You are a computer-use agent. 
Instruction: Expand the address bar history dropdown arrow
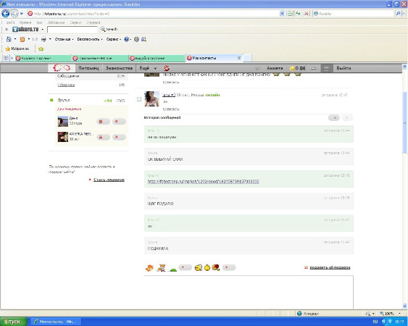pos(281,14)
